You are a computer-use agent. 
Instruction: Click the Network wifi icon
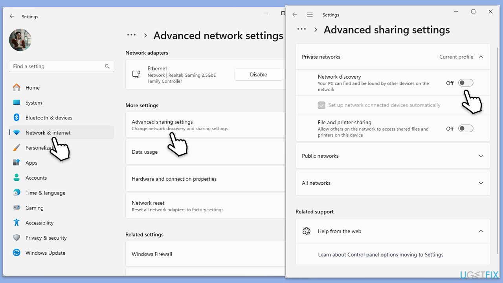pyautogui.click(x=17, y=133)
